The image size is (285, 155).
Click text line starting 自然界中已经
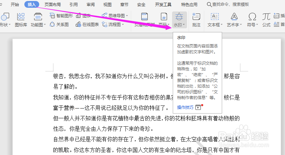[x=146, y=139]
